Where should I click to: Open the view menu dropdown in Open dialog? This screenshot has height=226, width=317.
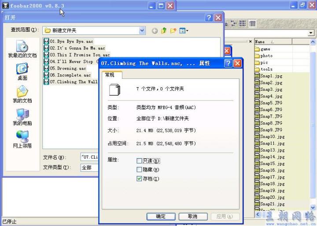(x=184, y=31)
